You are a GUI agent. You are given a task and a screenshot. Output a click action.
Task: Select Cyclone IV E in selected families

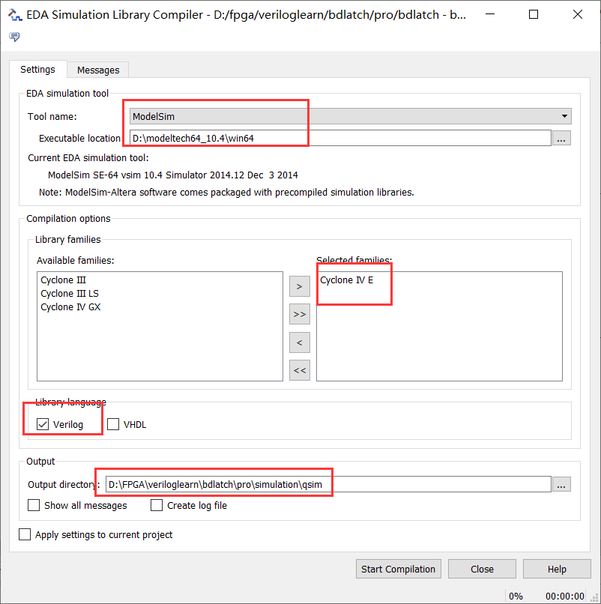(x=347, y=280)
